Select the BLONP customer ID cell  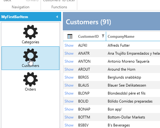click(84, 93)
